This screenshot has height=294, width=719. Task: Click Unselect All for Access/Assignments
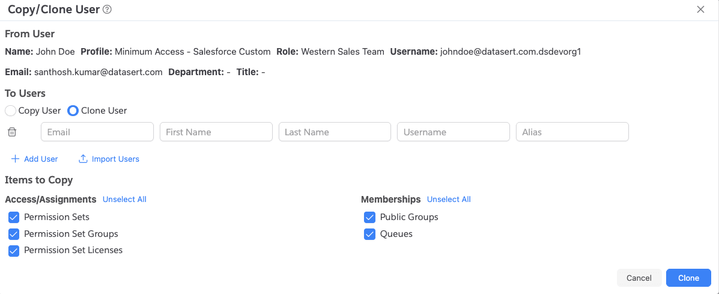click(124, 200)
